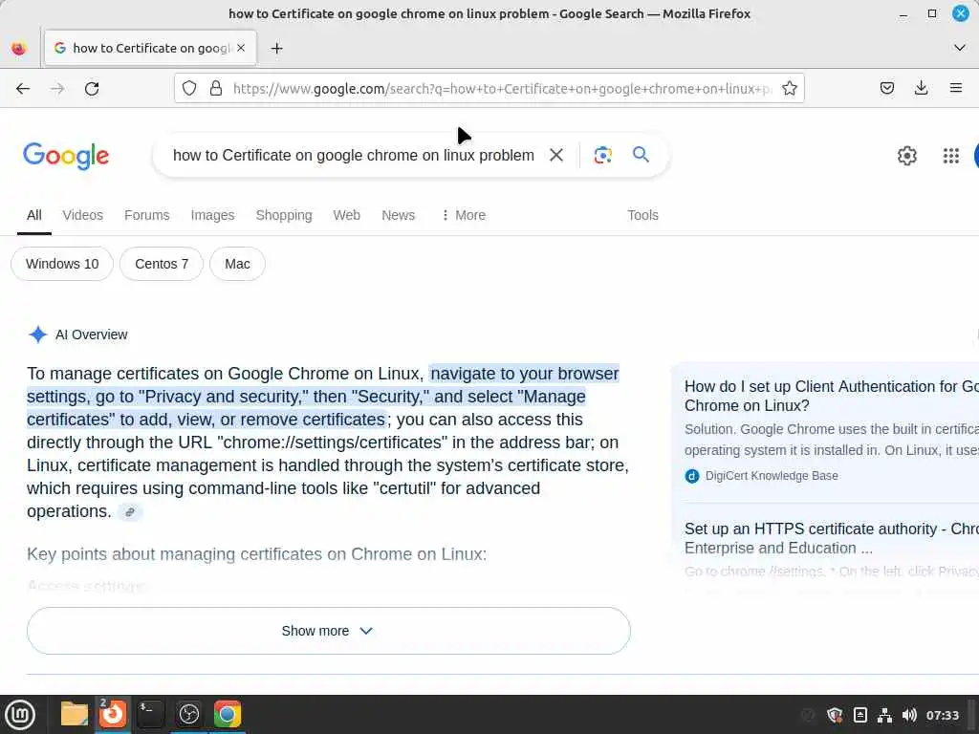Open Firefox downloads panel

coord(921,89)
